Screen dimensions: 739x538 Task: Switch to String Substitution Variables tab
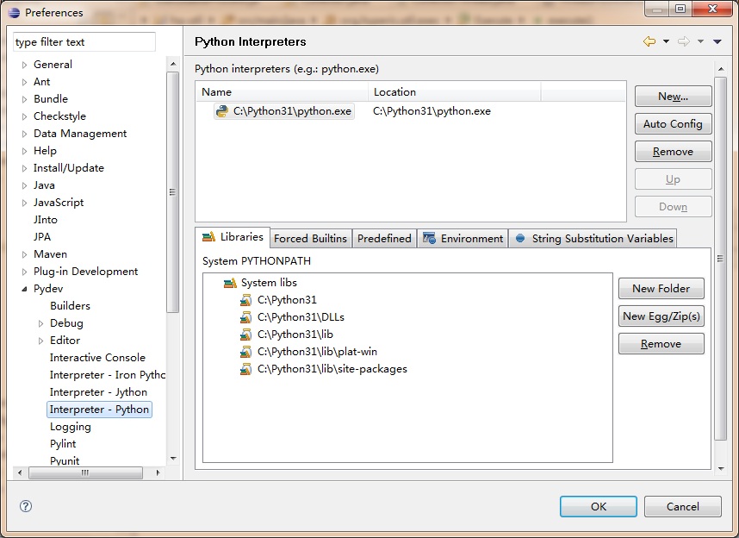click(x=593, y=238)
